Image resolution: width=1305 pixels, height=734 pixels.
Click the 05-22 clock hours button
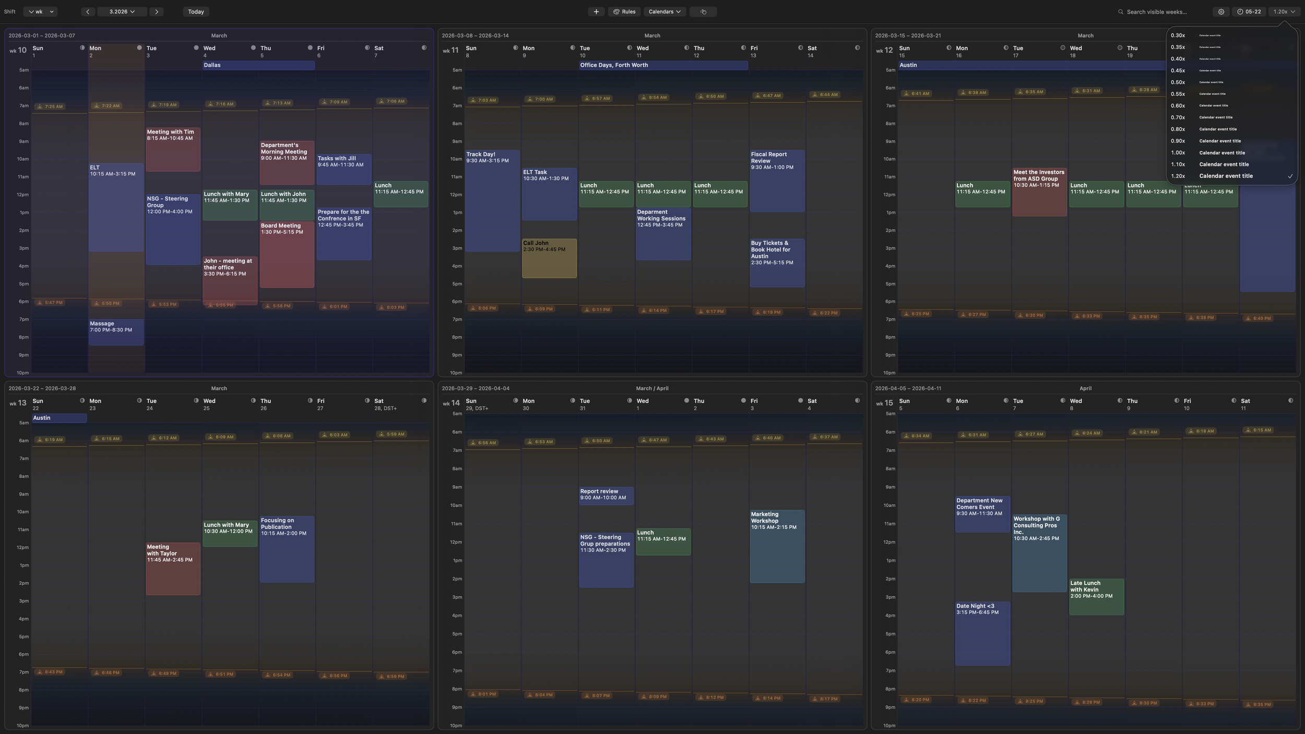[1249, 11]
